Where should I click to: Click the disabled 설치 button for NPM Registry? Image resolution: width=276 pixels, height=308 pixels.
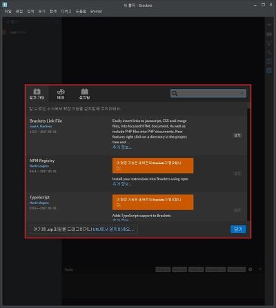pyautogui.click(x=237, y=174)
